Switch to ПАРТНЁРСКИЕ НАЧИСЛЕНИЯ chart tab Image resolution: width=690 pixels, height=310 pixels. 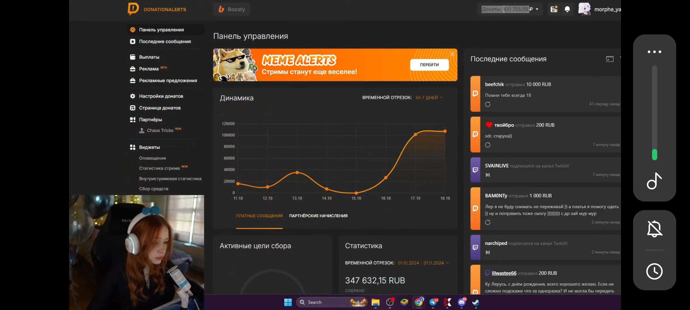pos(318,216)
